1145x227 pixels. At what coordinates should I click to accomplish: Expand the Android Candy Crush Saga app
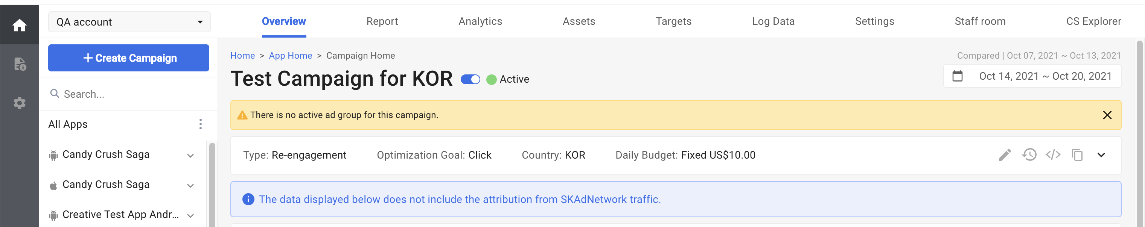coord(190,156)
